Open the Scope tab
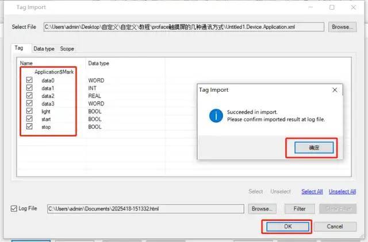 (x=67, y=49)
